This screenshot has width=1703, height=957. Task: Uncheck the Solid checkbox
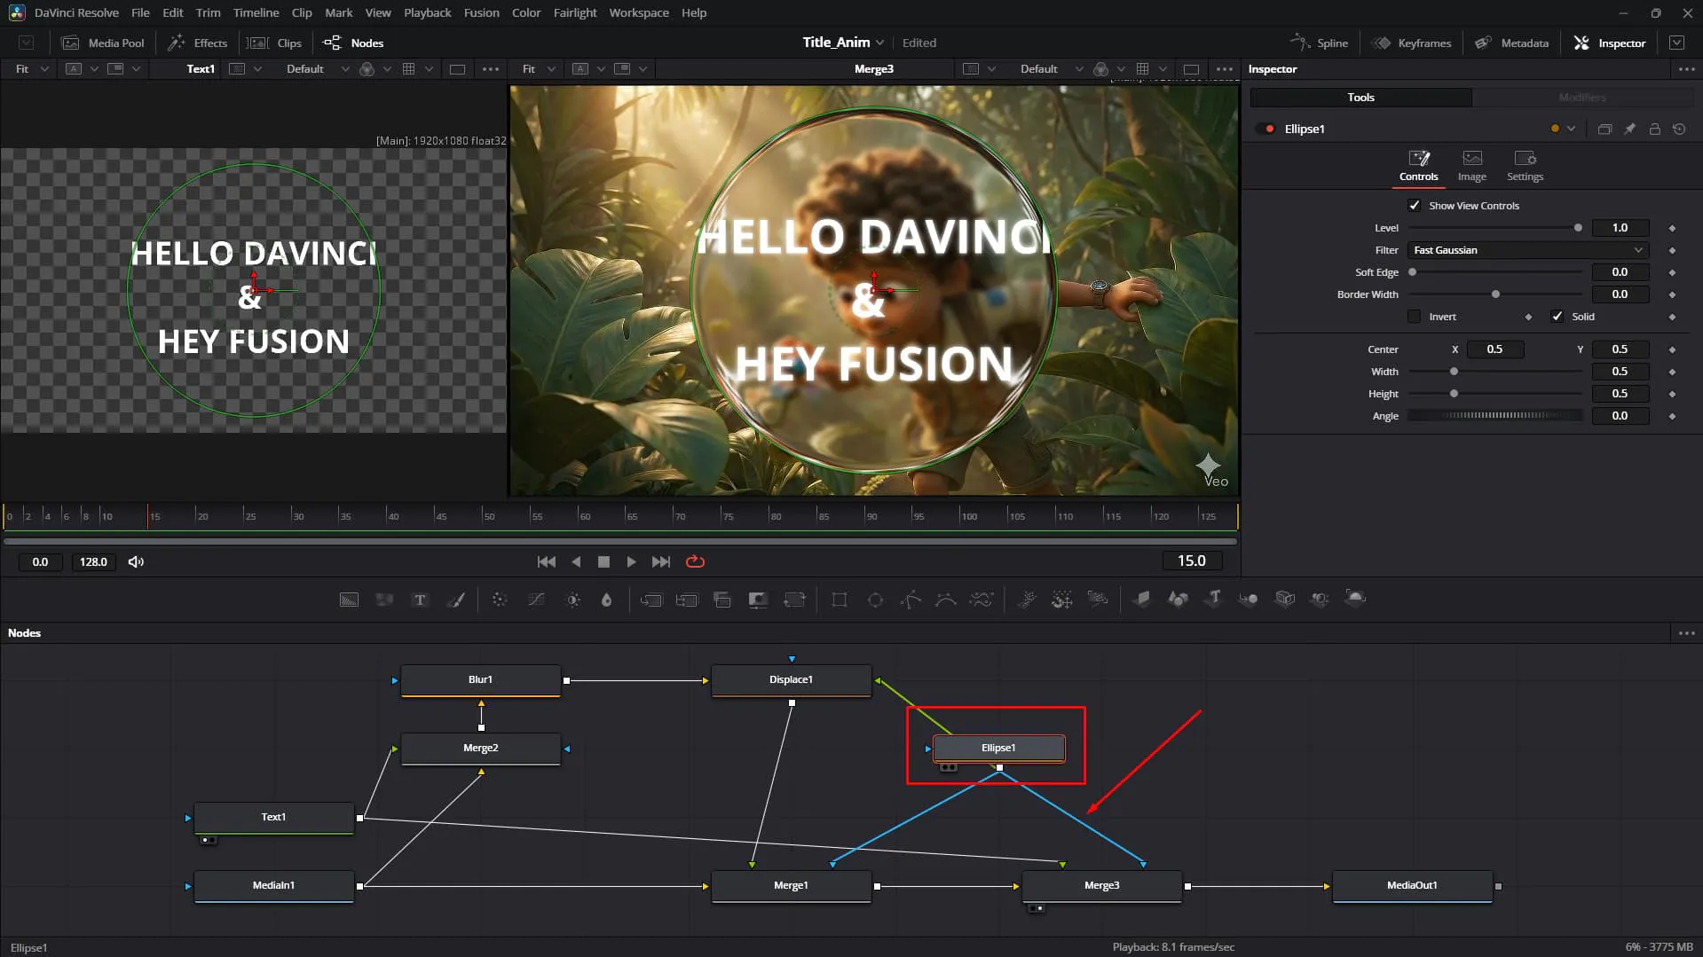coord(1557,317)
